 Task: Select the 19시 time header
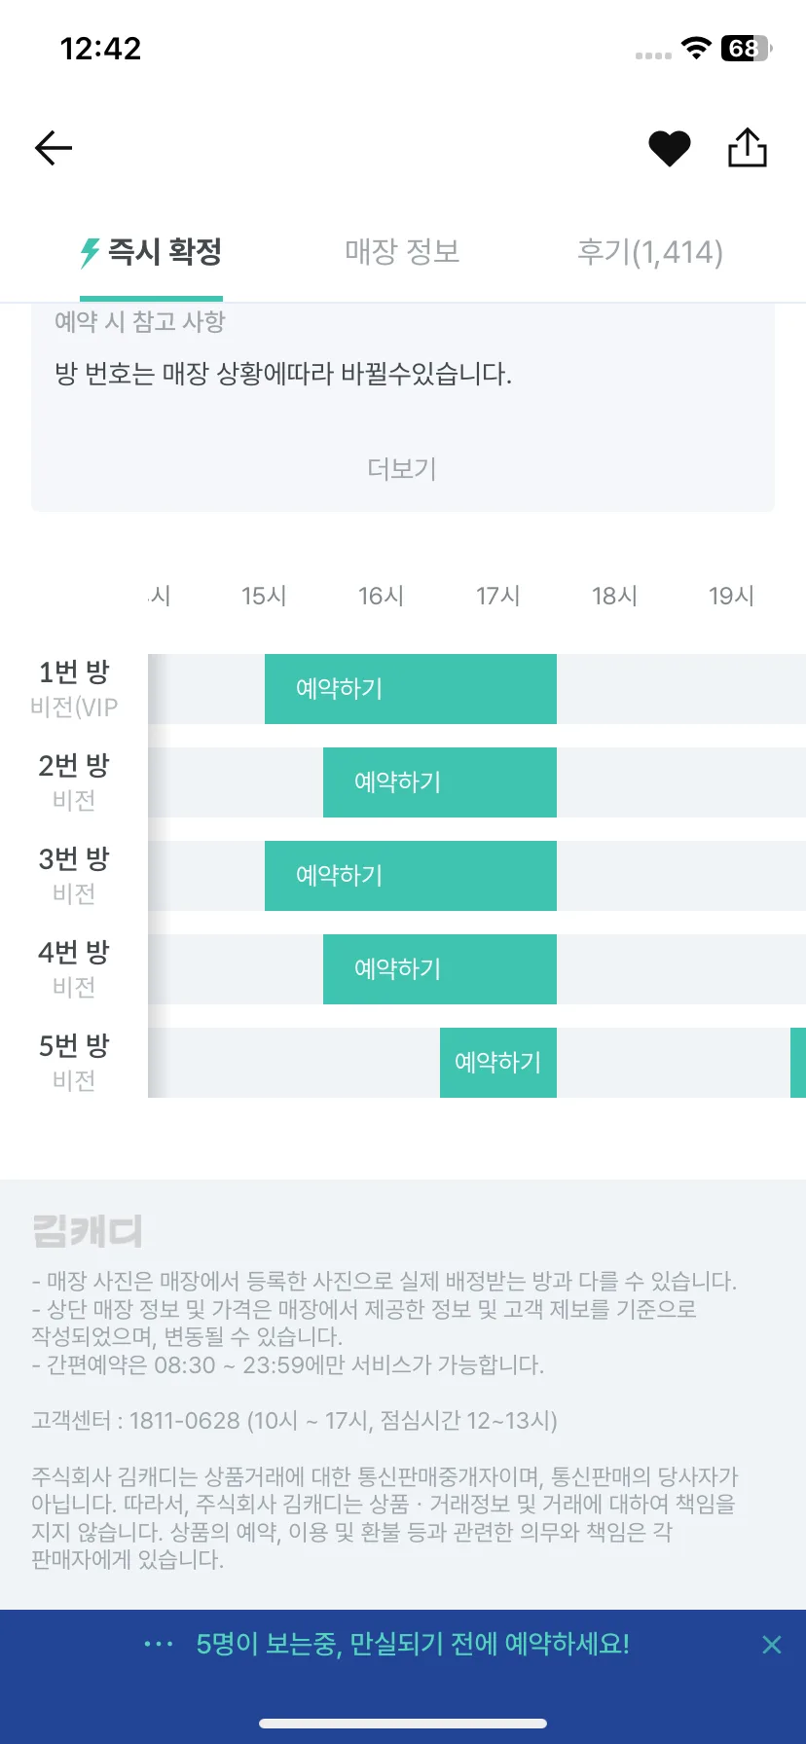732,596
